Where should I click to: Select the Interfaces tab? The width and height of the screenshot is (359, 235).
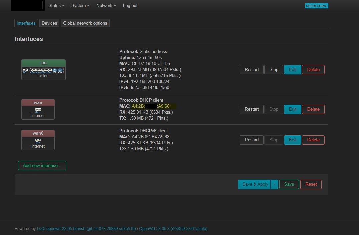point(26,23)
